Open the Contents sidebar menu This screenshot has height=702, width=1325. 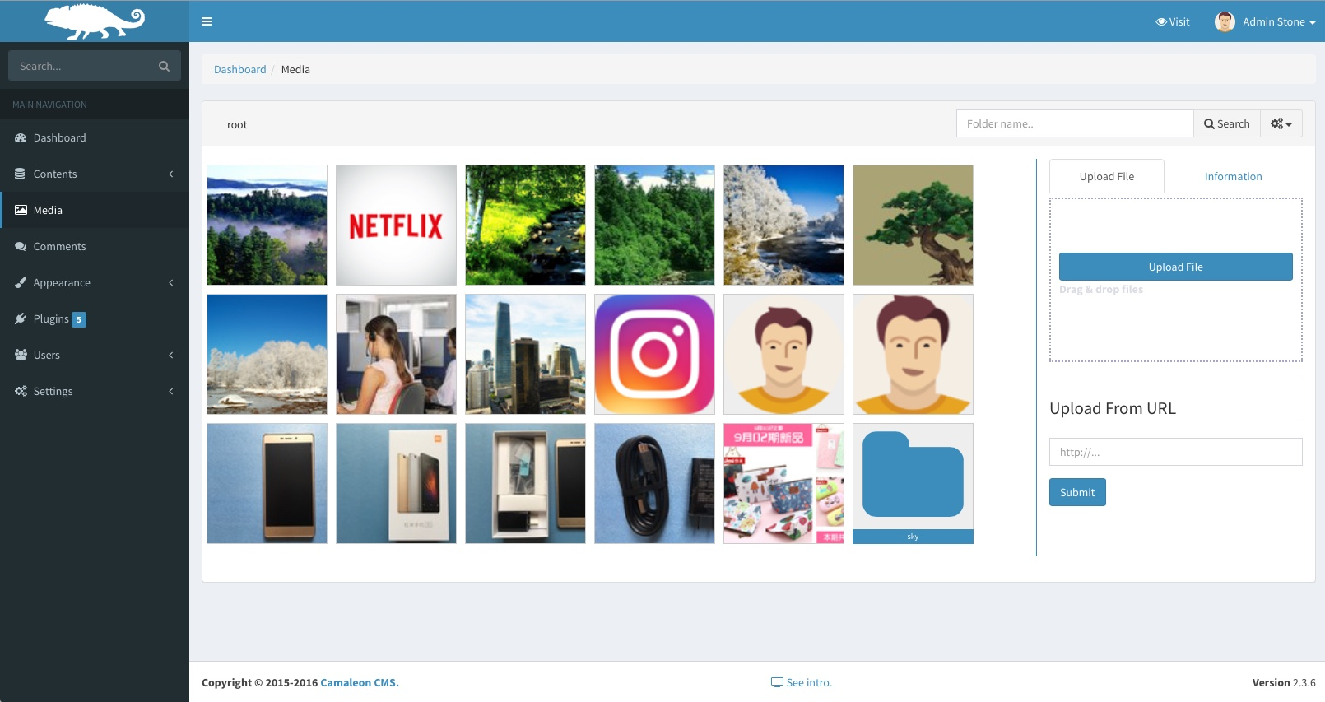95,174
